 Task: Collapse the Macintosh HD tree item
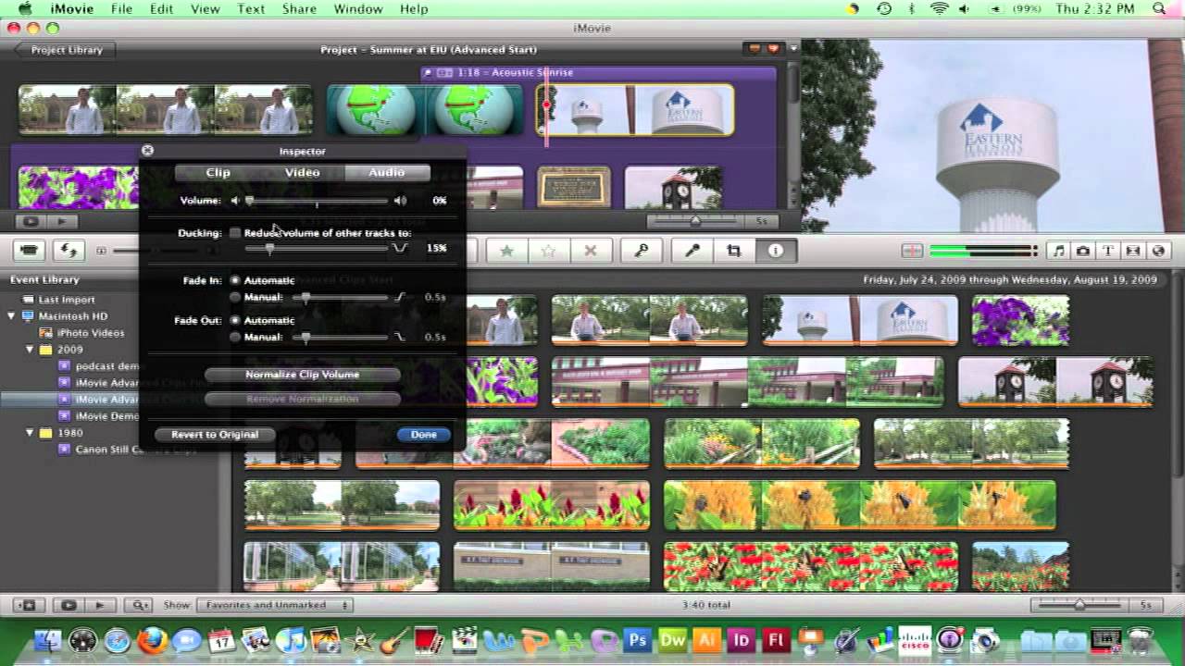11,316
